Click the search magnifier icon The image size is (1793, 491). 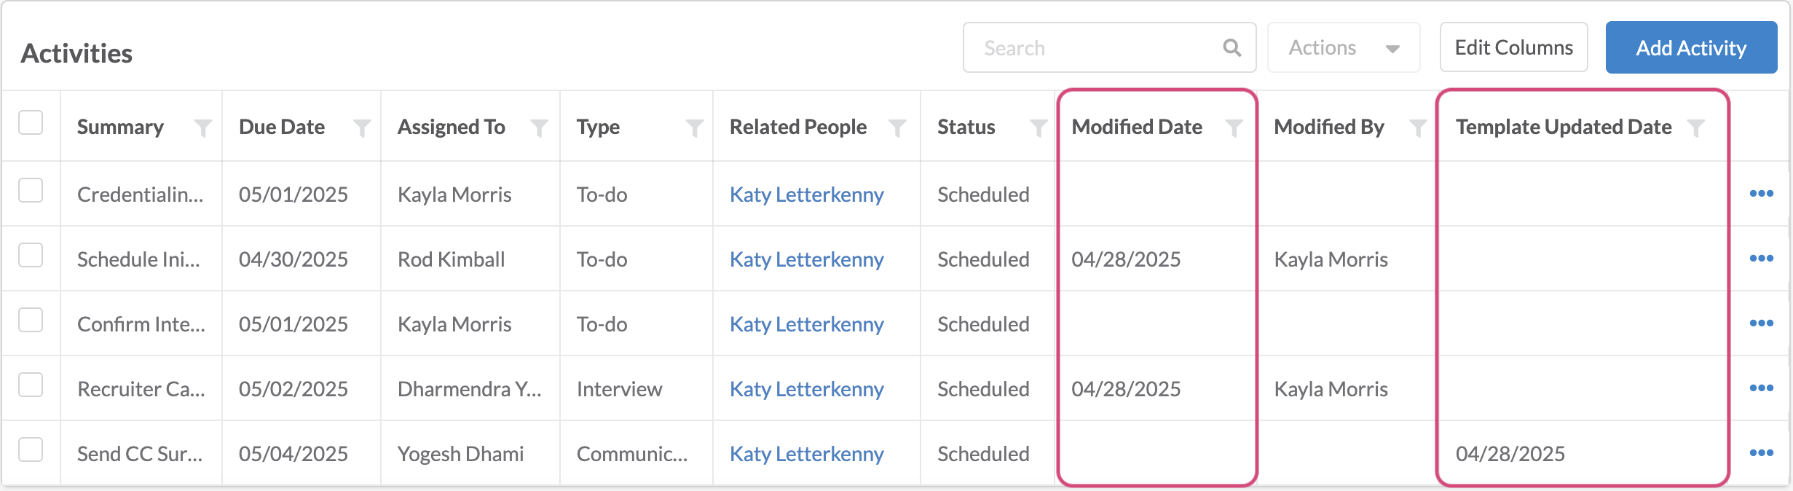1232,48
